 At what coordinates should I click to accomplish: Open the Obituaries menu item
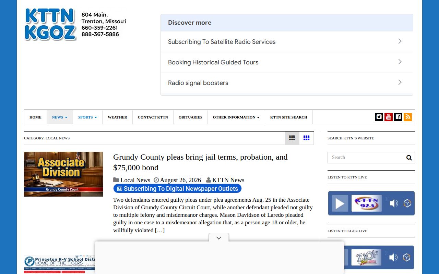pos(190,117)
